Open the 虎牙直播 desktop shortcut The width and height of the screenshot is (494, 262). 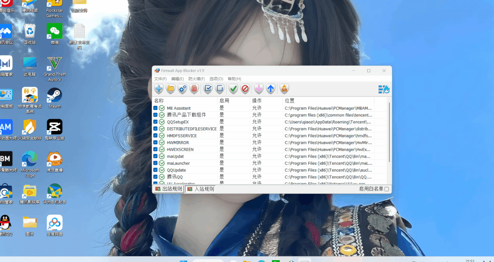(54, 162)
